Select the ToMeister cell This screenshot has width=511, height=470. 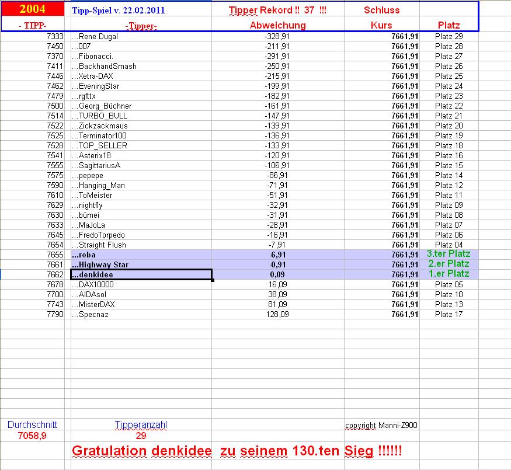click(141, 196)
